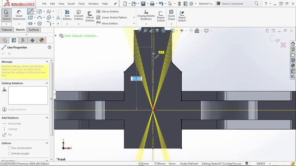Click the Exit Sketch button
Viewport: 296px width, 166px height.
tap(6, 15)
